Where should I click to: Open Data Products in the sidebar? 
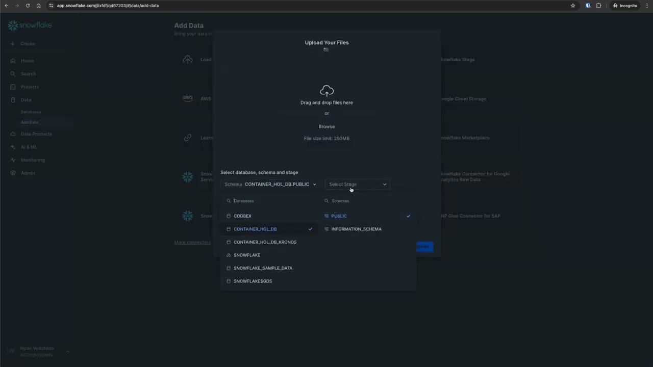(36, 134)
